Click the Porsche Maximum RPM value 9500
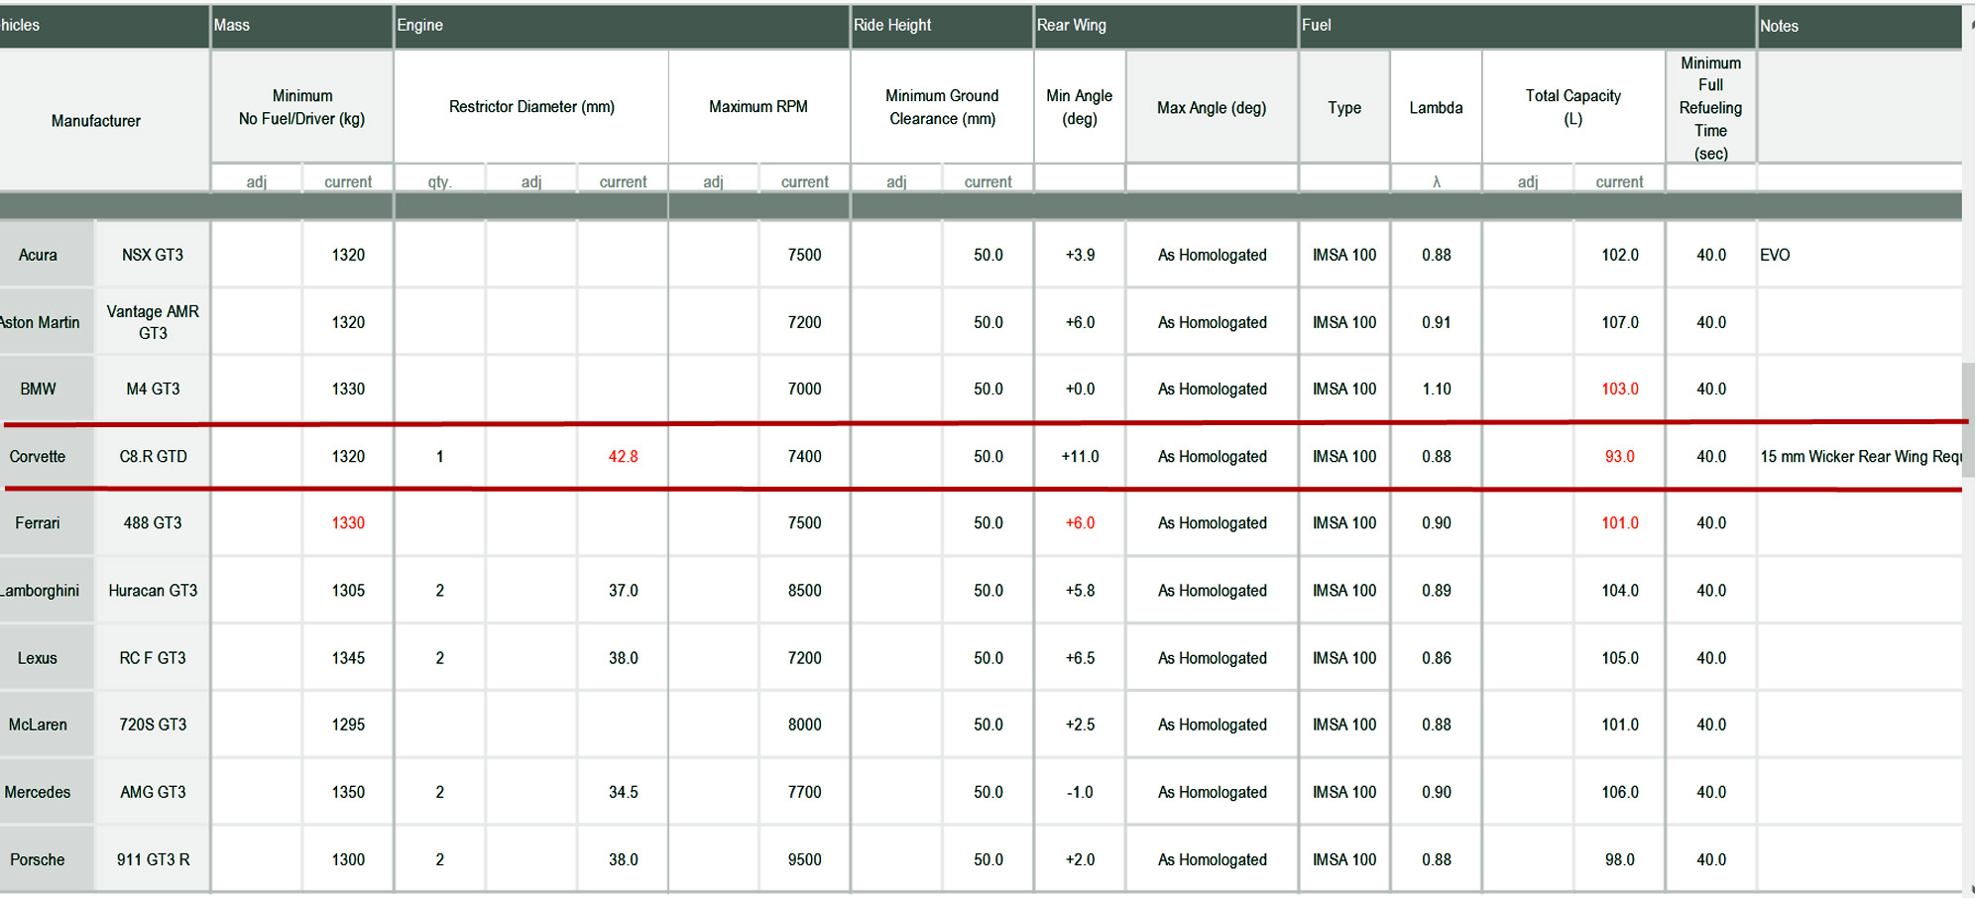The height and width of the screenshot is (898, 1977). [804, 860]
